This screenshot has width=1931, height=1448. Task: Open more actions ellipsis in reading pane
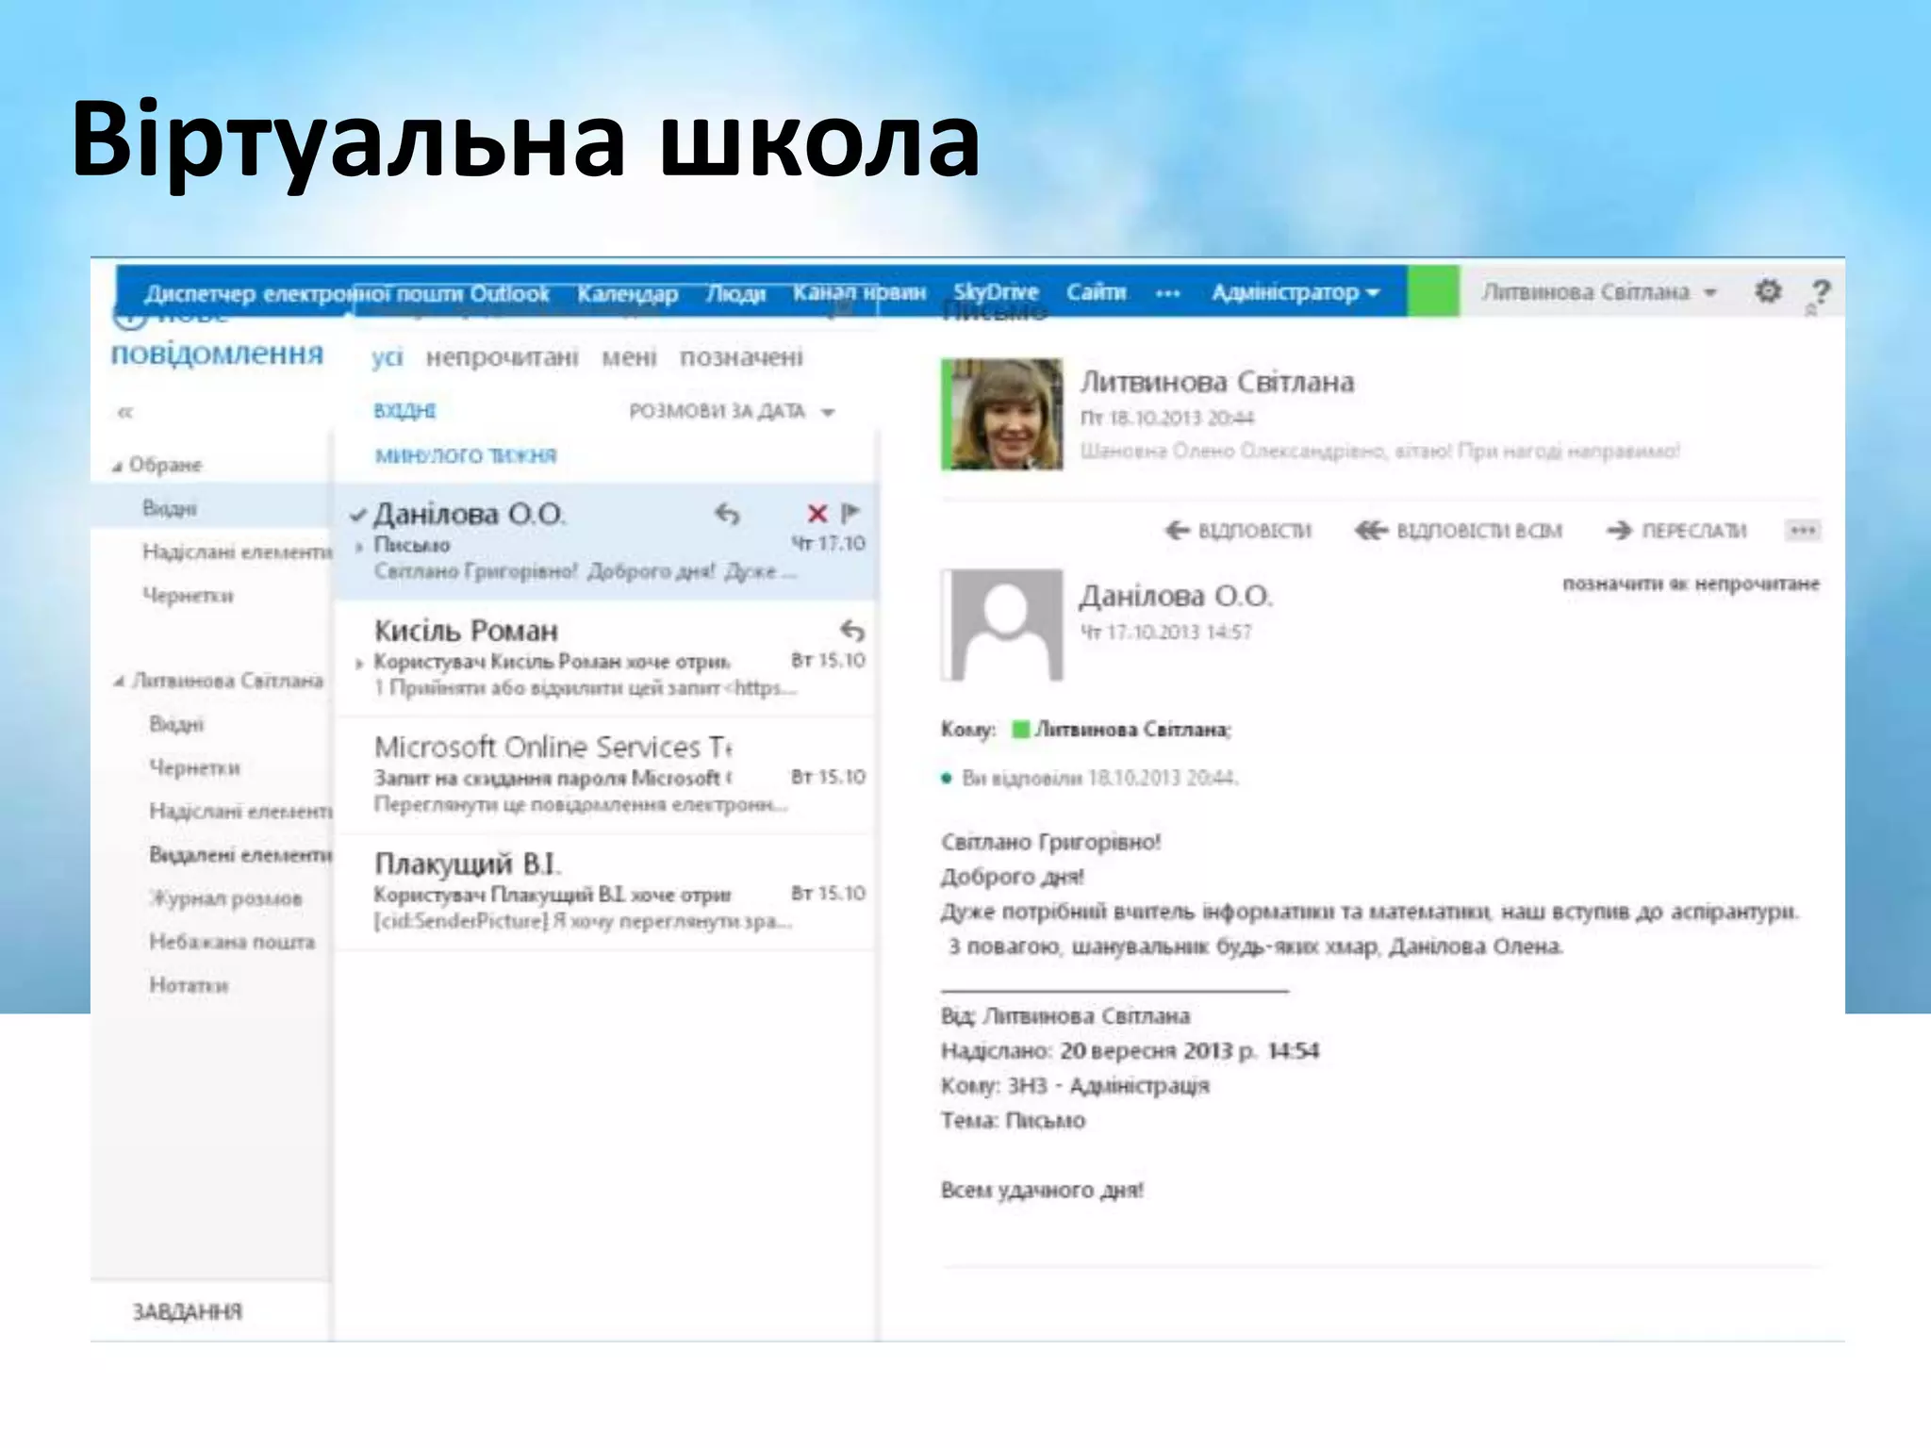coord(1803,531)
